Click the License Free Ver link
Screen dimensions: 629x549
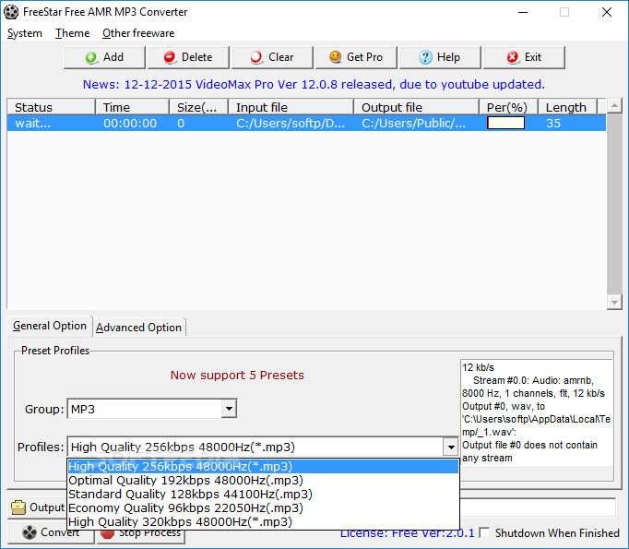pos(407,533)
